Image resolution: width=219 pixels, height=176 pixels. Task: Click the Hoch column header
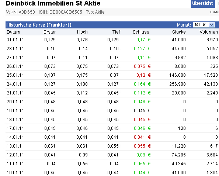pos(82,32)
